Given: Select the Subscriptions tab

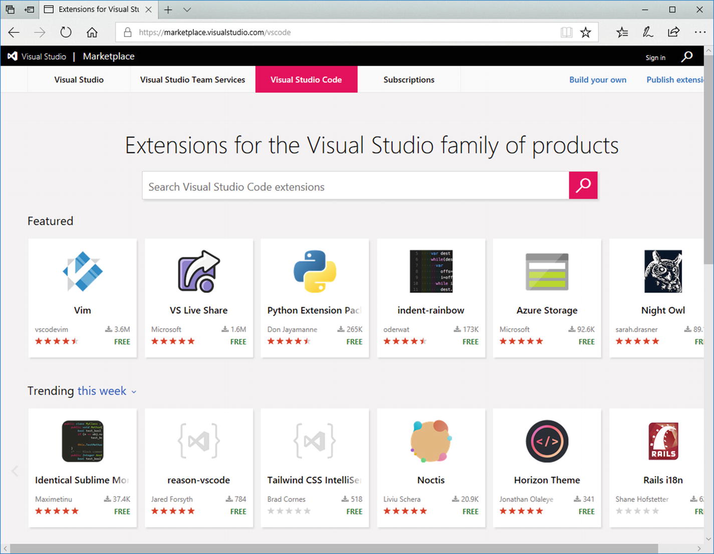Looking at the screenshot, I should tap(408, 80).
